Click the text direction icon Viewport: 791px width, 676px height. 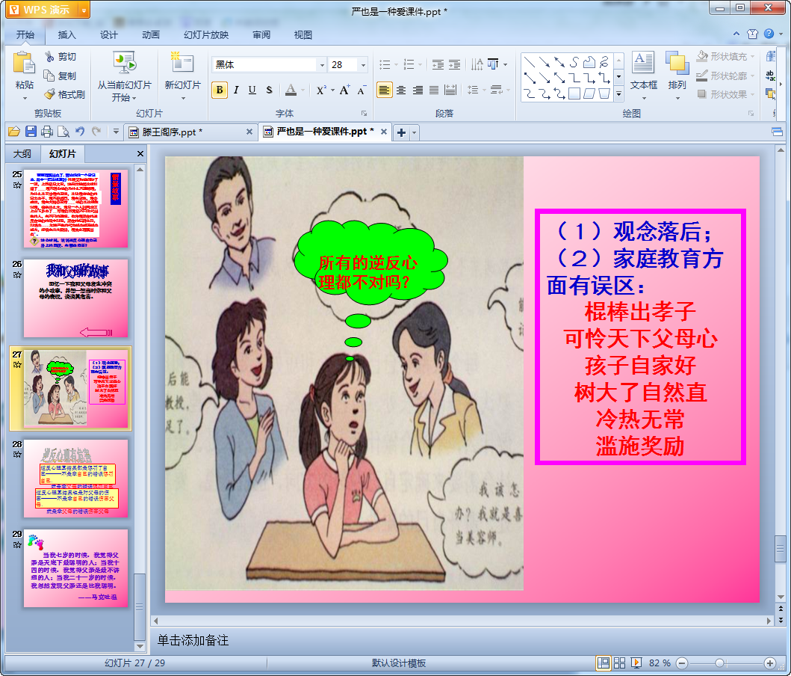point(477,64)
